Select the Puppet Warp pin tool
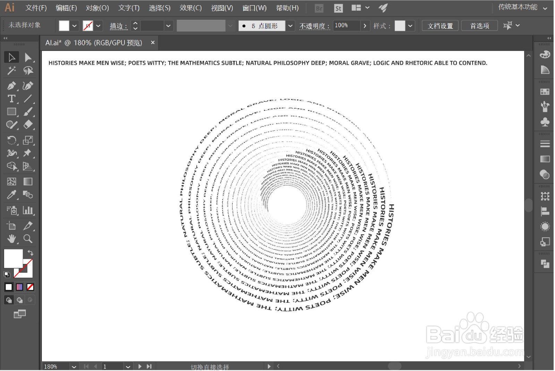Image resolution: width=555 pixels, height=371 pixels. 28,153
